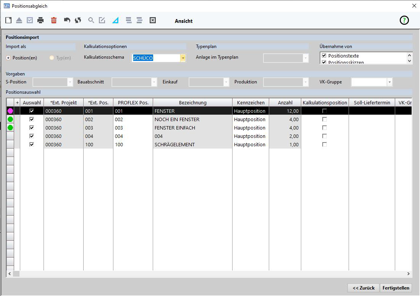Image resolution: width=420 pixels, height=296 pixels.
Task: Click the printer icon
Action: (x=40, y=21)
